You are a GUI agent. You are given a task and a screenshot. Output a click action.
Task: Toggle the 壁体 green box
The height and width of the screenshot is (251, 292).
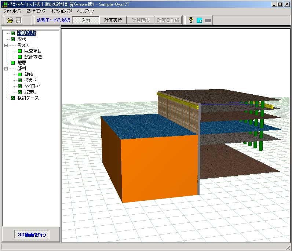click(20, 74)
